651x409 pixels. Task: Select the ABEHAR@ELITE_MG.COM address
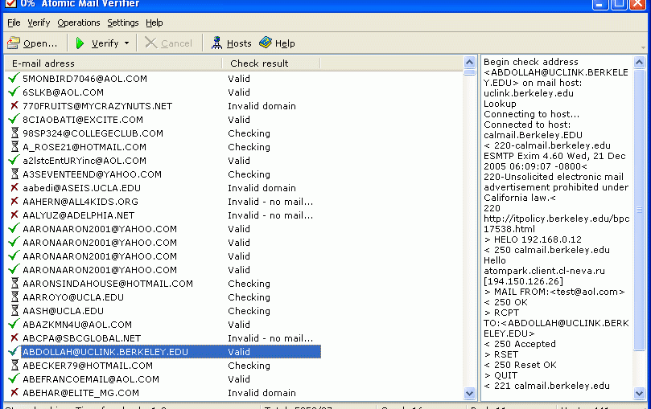tap(80, 393)
